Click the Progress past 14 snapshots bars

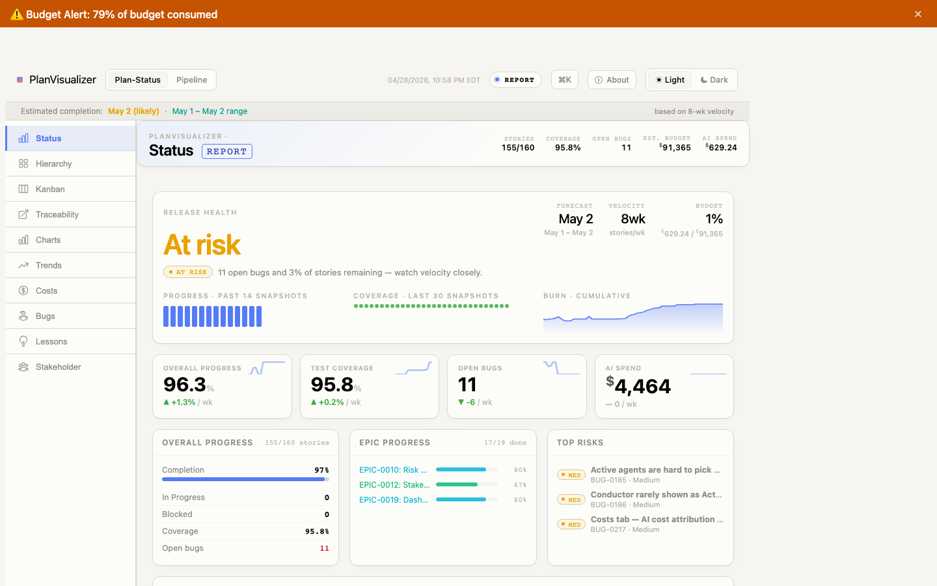coord(212,316)
